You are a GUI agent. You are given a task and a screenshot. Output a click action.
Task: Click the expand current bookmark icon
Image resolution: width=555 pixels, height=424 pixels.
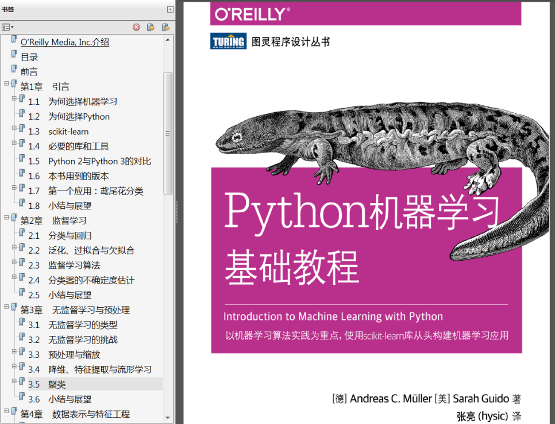click(165, 27)
